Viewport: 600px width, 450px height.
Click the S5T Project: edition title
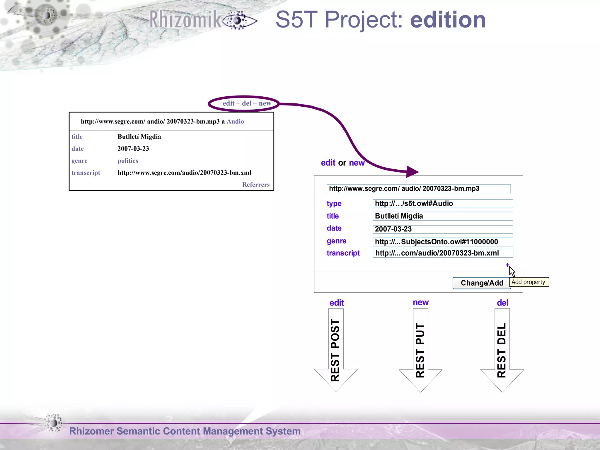[x=381, y=20]
